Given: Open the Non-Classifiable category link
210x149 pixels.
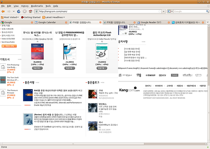Looking at the screenshot, I should click(8, 42).
